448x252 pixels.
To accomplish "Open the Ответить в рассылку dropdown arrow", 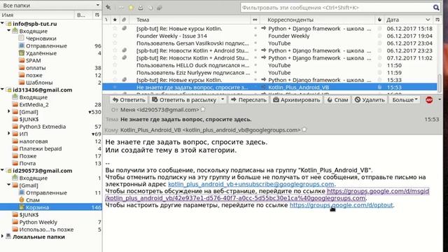I will click(x=223, y=99).
